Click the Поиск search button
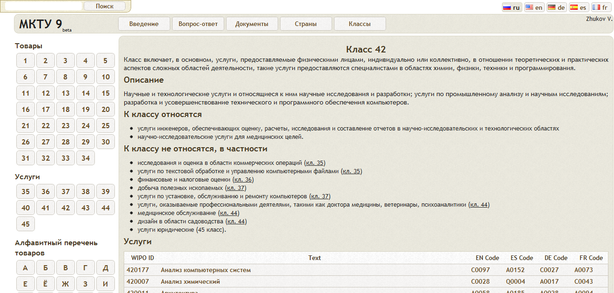This screenshot has width=614, height=293. pyautogui.click(x=105, y=6)
